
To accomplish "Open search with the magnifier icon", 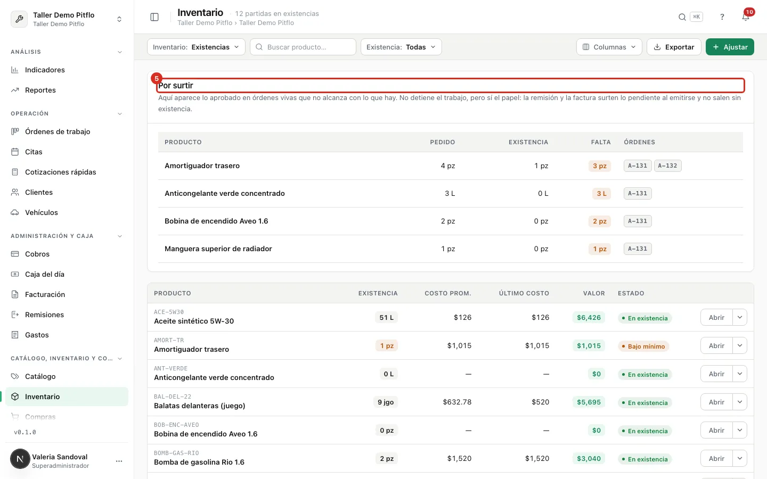I will tap(682, 17).
